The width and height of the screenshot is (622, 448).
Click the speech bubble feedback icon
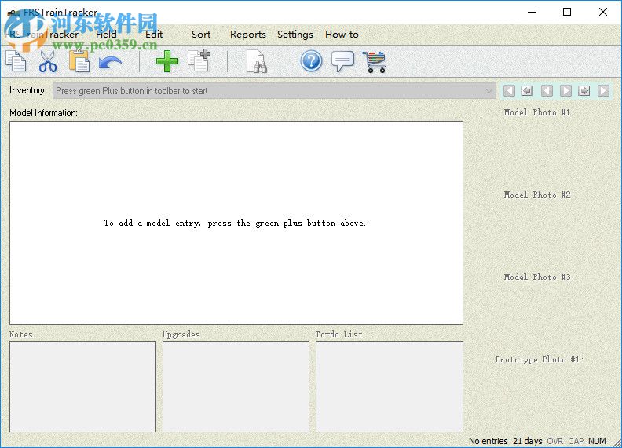pyautogui.click(x=342, y=61)
